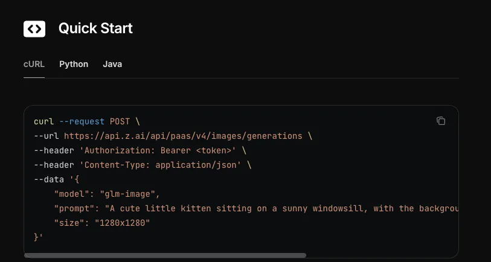Click the POST method in the first line
The height and width of the screenshot is (262, 491).
pos(120,121)
